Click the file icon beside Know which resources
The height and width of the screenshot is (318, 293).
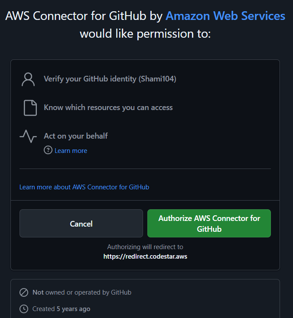tap(30, 108)
